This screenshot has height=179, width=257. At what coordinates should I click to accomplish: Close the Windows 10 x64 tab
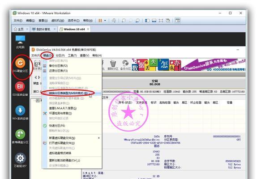[x=88, y=29]
